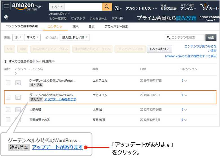
Task: Click 未読の本としてマークする button
Action: 92,49
